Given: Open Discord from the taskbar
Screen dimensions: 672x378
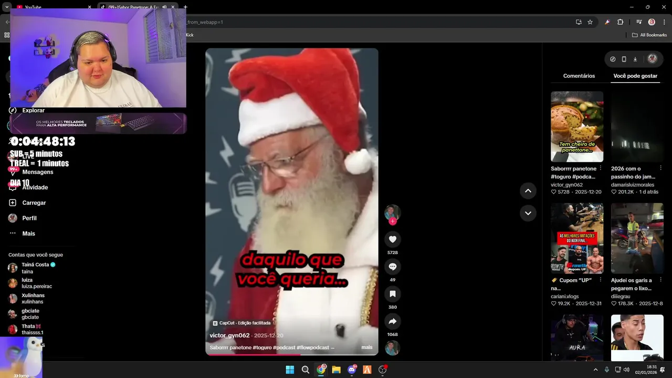Looking at the screenshot, I should (352, 370).
